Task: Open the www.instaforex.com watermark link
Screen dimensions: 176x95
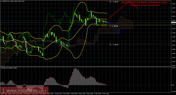Action: [x=24, y=91]
